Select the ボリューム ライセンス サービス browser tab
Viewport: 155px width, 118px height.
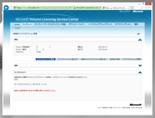click(x=116, y=8)
